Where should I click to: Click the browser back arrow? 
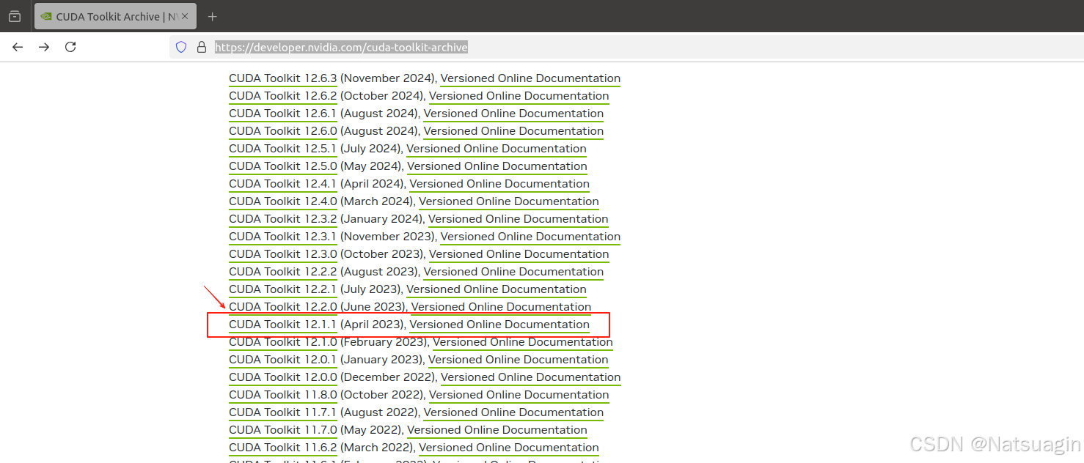[18, 47]
